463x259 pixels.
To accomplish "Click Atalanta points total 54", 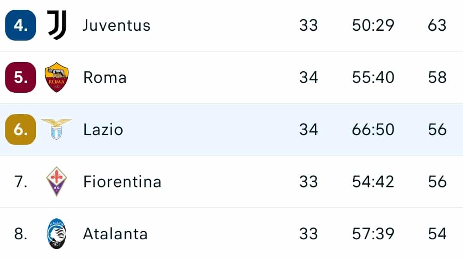I will coord(437,234).
